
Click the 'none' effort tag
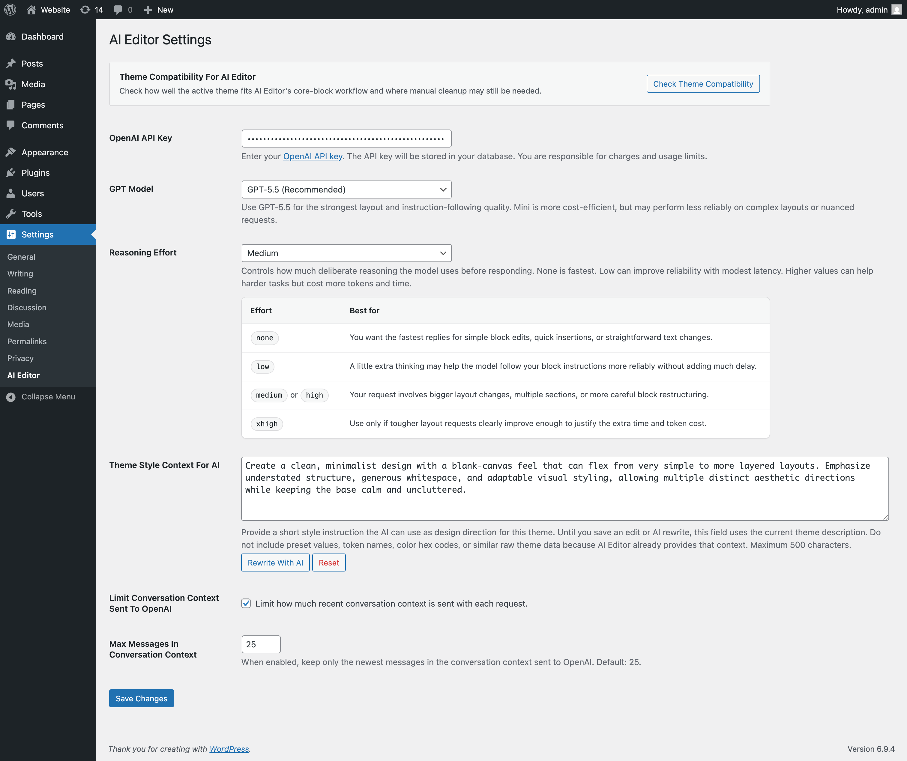(265, 338)
